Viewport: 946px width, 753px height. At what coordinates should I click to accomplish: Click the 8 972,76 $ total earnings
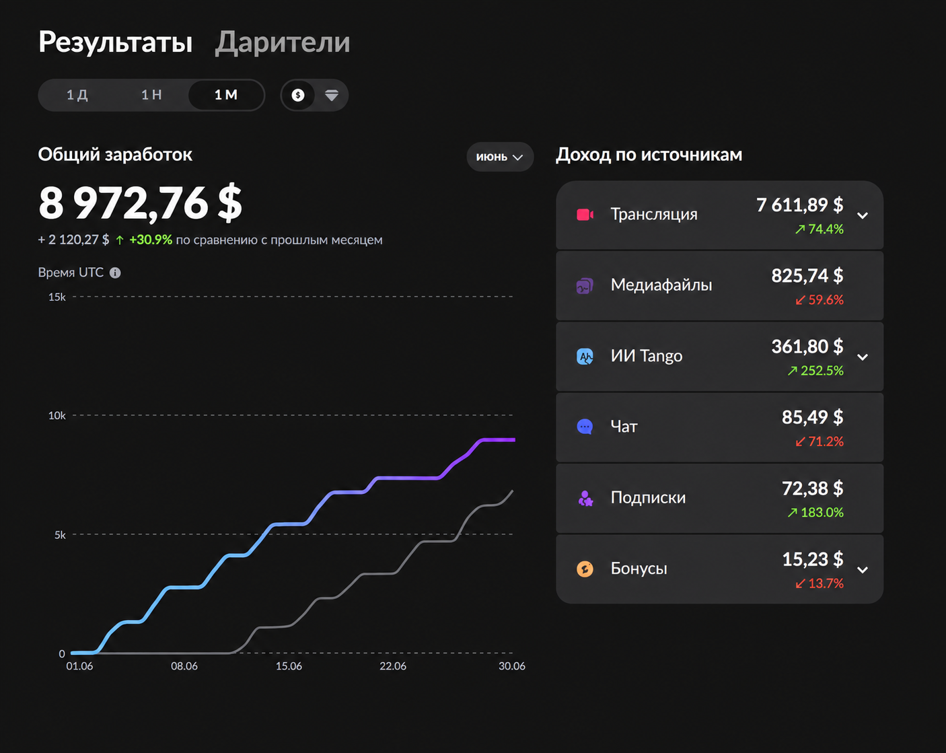pyautogui.click(x=140, y=203)
